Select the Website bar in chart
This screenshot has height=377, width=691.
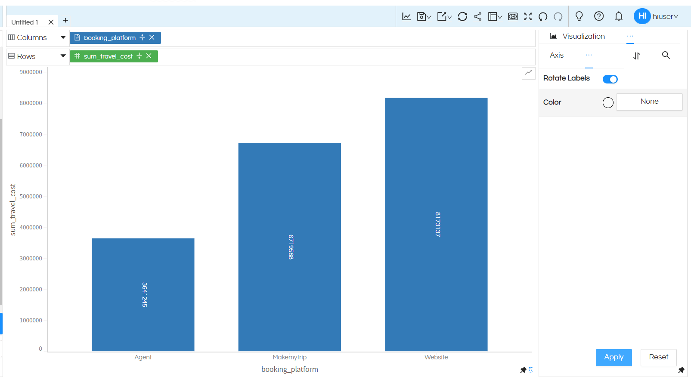coord(436,225)
